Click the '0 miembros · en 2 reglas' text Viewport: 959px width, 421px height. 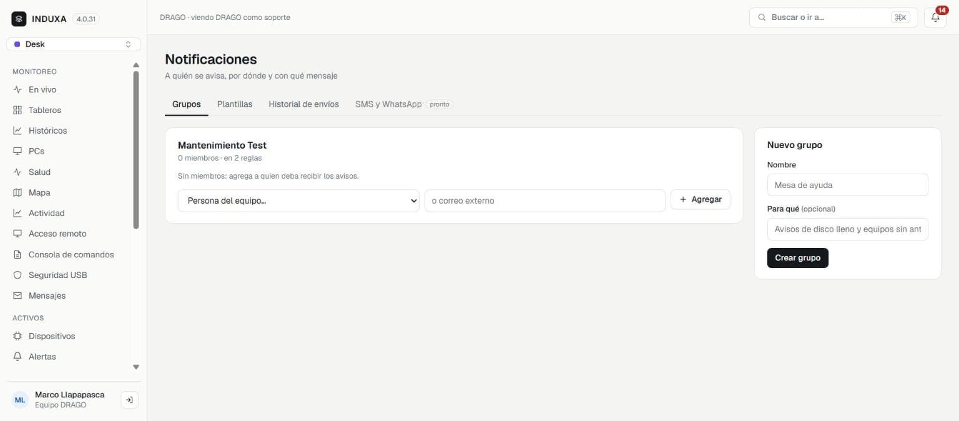(x=220, y=158)
